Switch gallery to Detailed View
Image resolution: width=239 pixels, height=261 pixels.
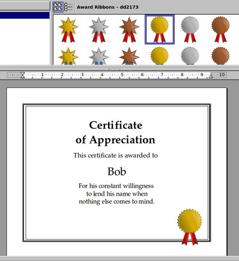68,7
